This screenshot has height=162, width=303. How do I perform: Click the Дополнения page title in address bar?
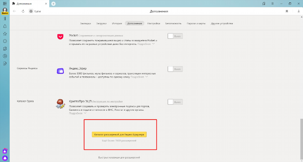(x=159, y=11)
